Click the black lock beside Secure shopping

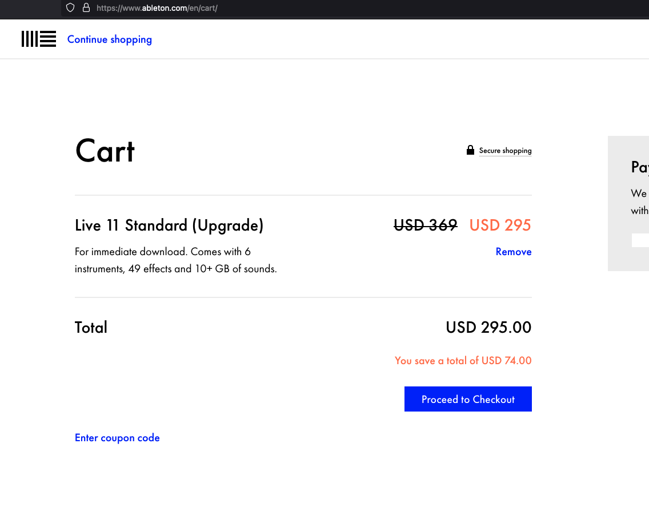point(470,150)
